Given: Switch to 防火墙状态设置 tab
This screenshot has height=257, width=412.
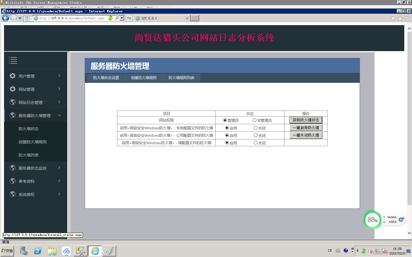Looking at the screenshot, I should coord(106,78).
